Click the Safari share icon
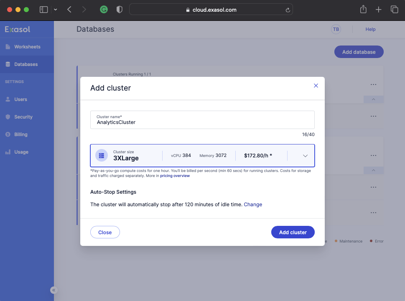Image resolution: width=405 pixels, height=301 pixels. [x=363, y=10]
